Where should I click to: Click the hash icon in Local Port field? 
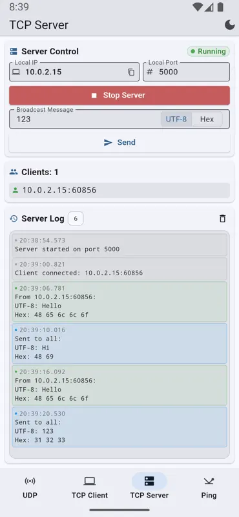click(150, 72)
